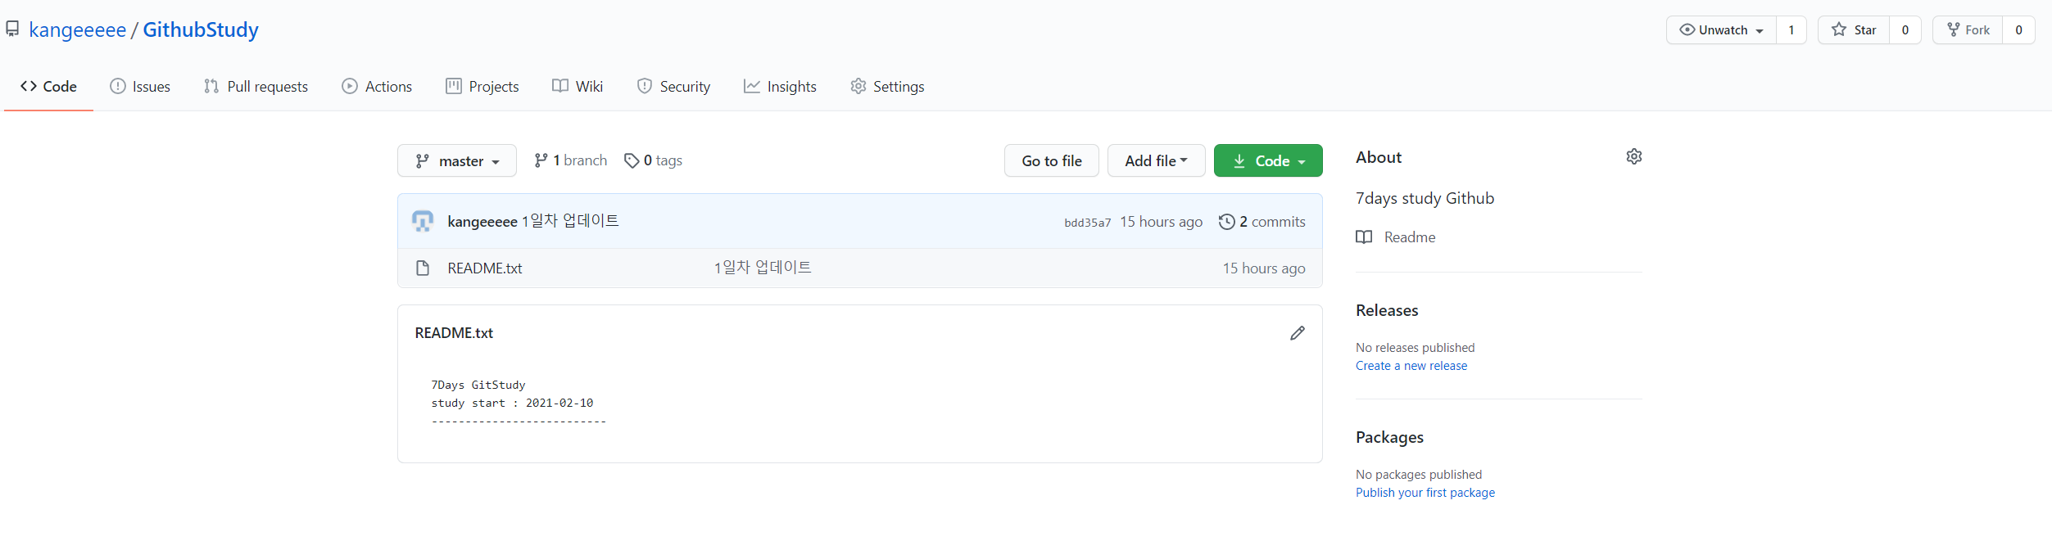View the watchers count of 1
The width and height of the screenshot is (2052, 541).
point(1792,30)
